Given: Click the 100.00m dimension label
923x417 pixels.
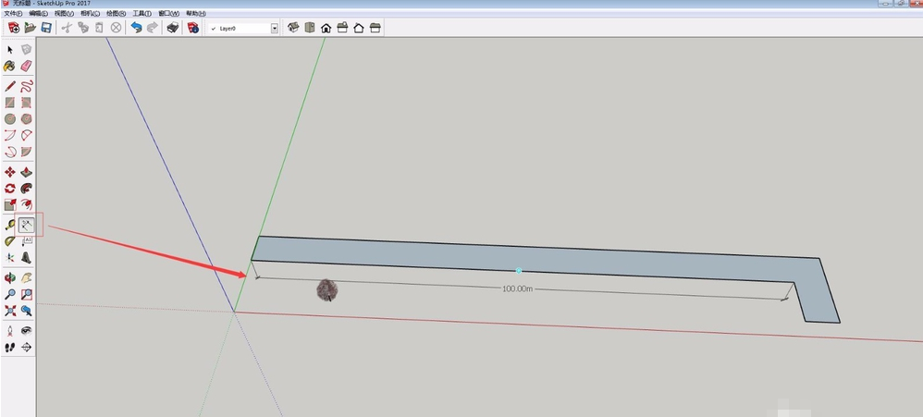Looking at the screenshot, I should point(518,288).
